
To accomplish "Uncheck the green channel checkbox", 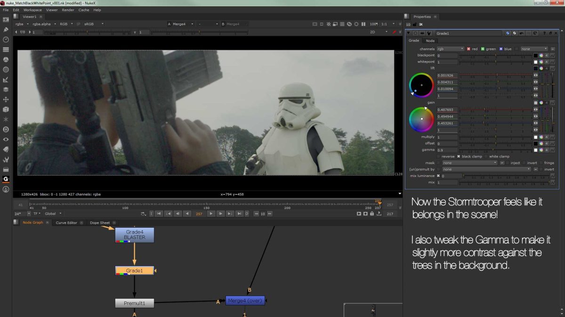I will pos(482,49).
